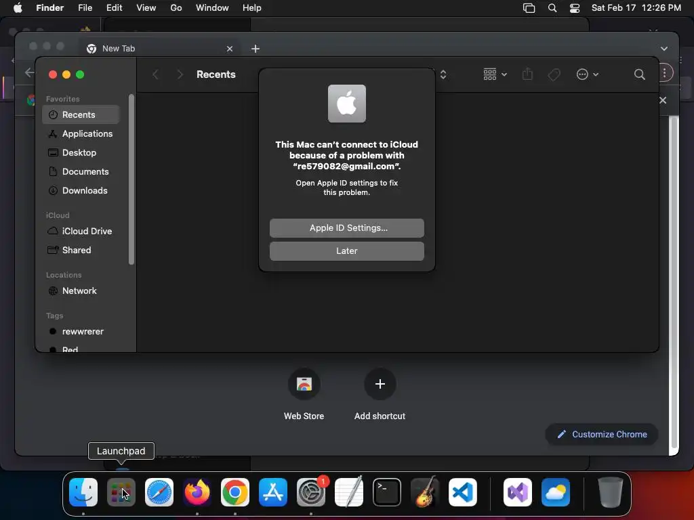Go back in Finder window

[x=155, y=74]
